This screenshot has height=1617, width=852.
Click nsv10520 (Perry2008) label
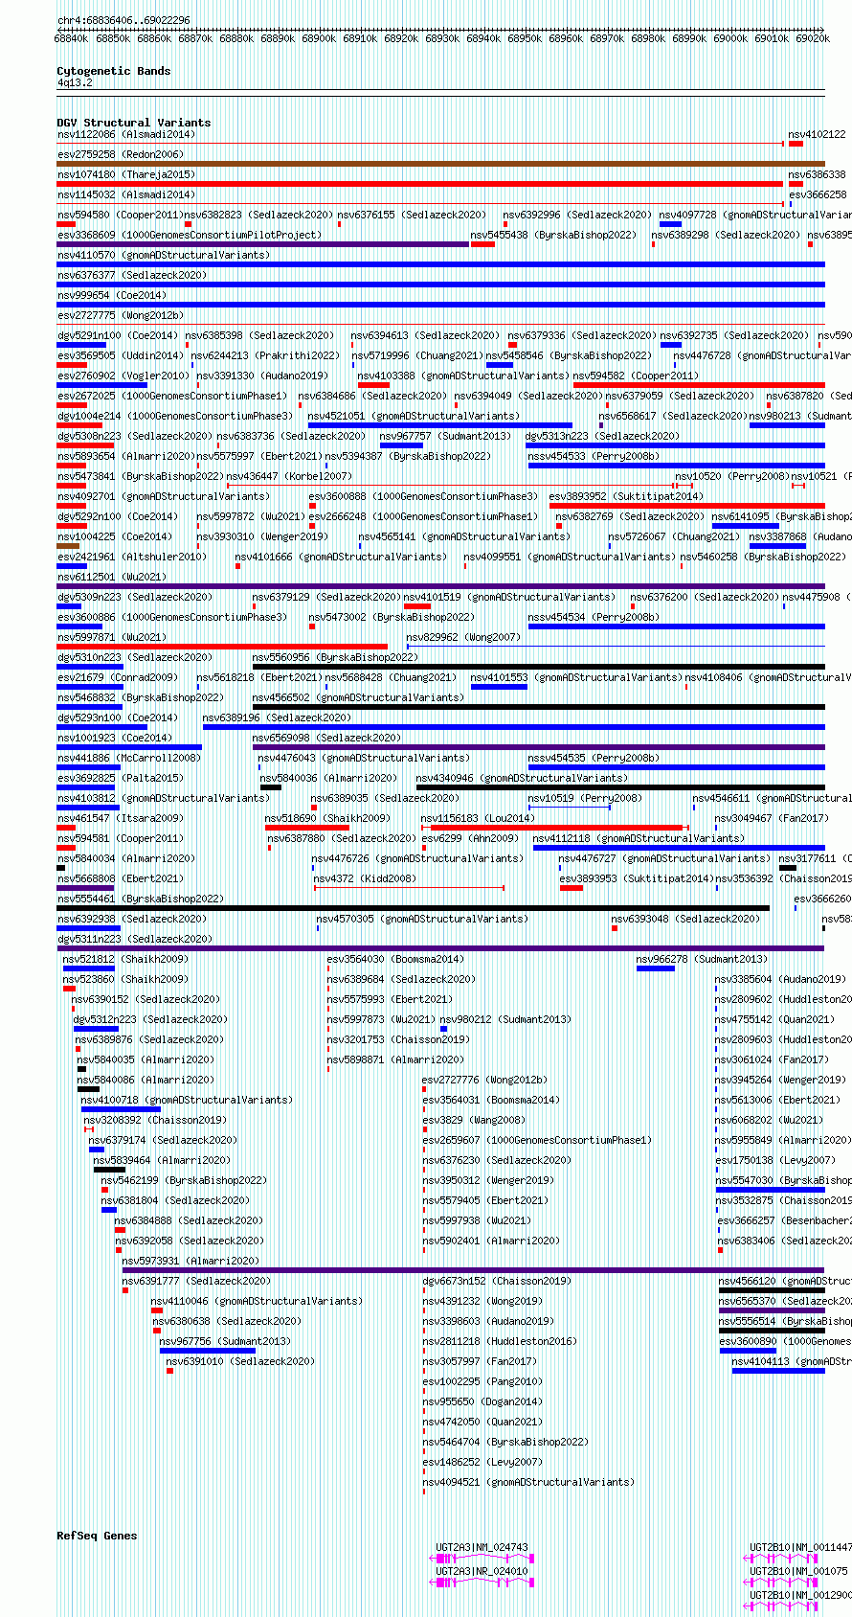coord(731,476)
